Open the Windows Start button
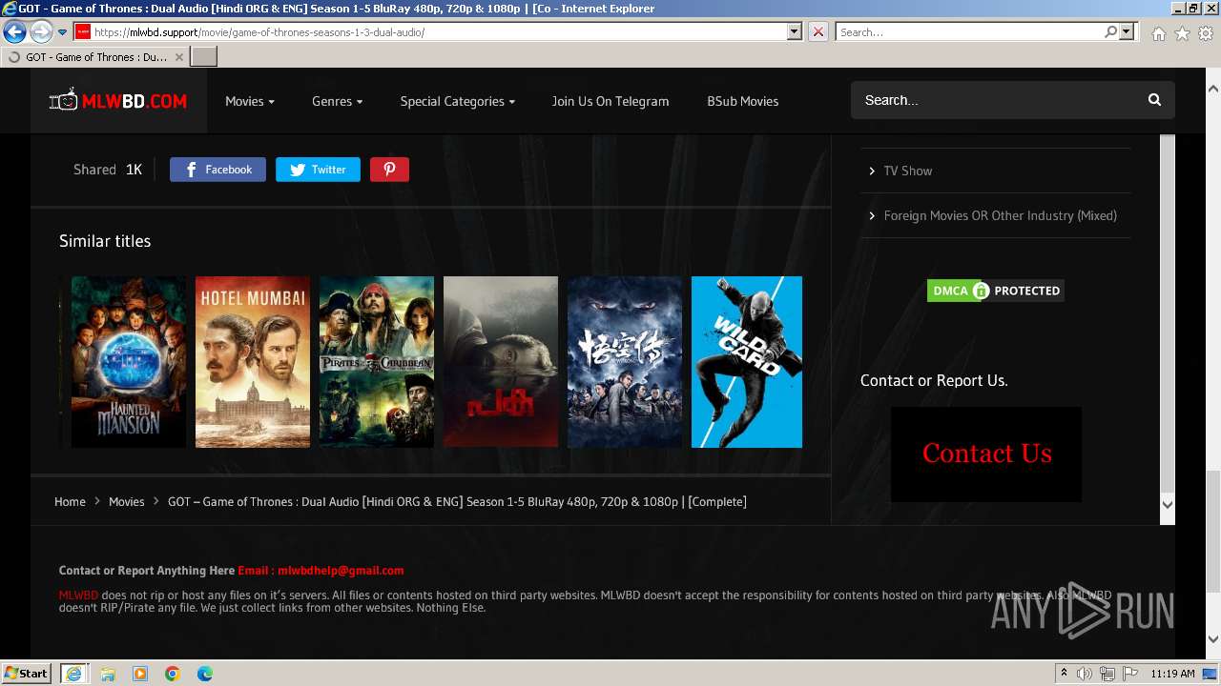 point(27,673)
